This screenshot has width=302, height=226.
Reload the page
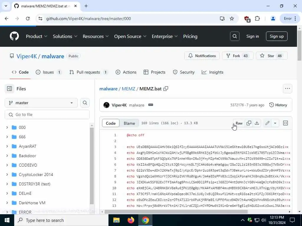[x=28, y=19]
